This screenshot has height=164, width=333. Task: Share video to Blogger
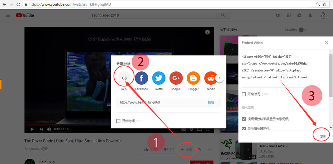coord(193,78)
